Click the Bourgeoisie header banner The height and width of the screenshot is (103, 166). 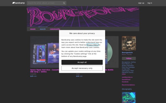coord(83,16)
